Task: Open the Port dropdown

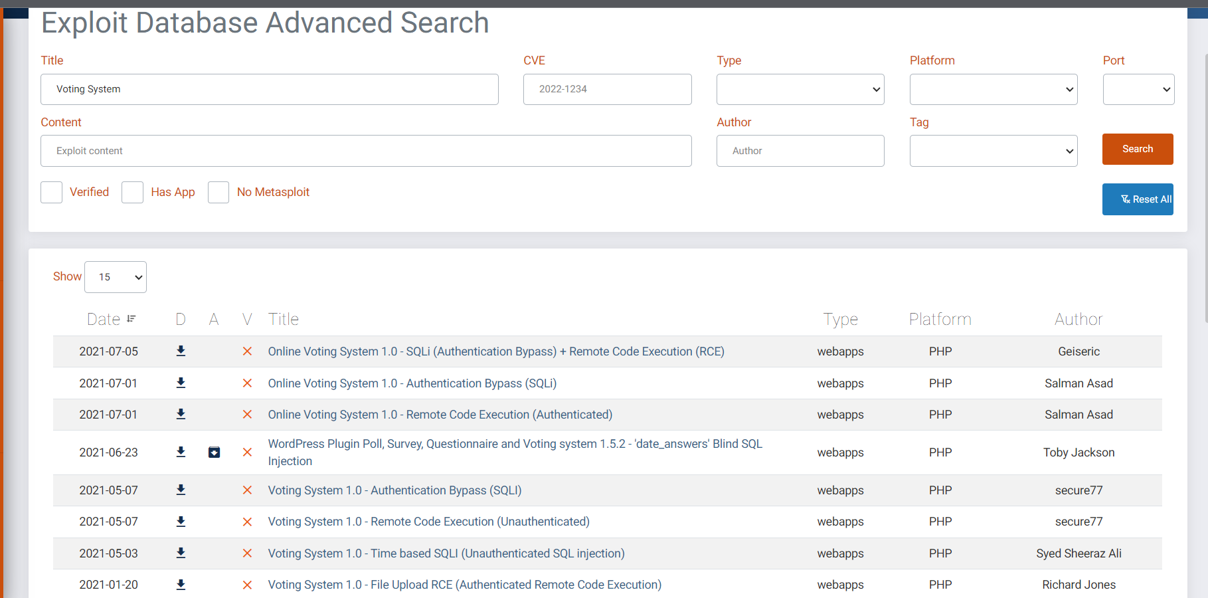Action: pos(1138,89)
